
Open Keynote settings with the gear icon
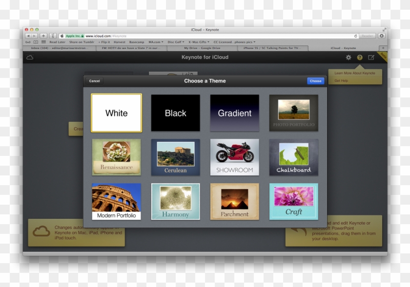[x=348, y=57]
